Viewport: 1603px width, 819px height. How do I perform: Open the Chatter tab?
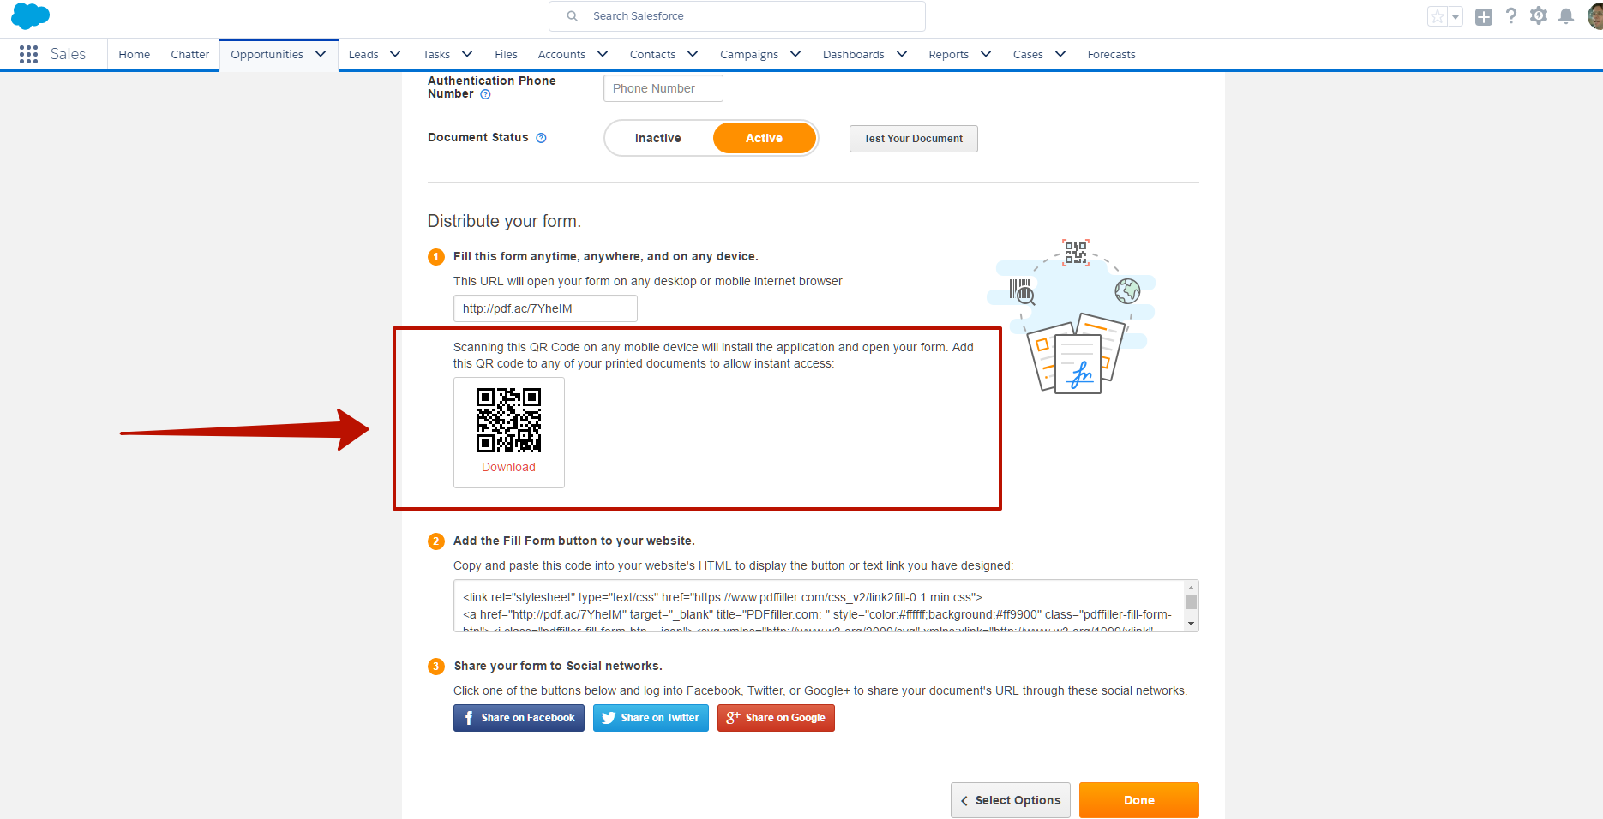(x=190, y=54)
